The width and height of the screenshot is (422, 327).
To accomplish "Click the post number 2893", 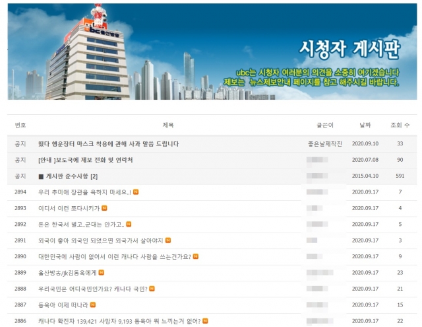I will click(x=20, y=208).
